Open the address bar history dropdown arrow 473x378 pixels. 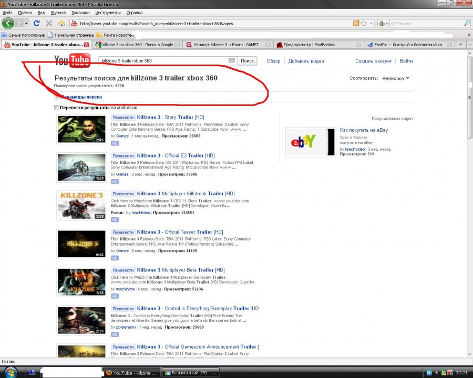(x=372, y=23)
